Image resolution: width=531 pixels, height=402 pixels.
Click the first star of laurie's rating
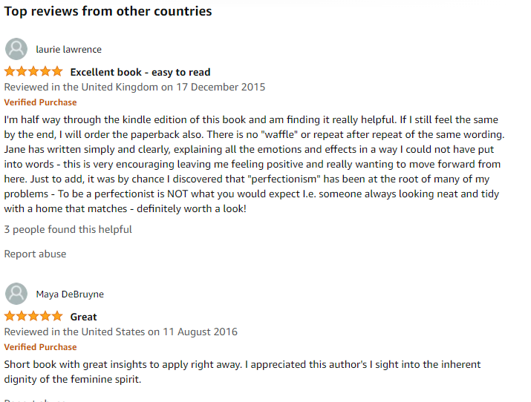point(10,72)
